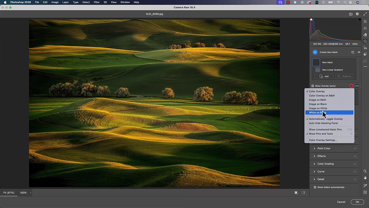
Task: Toggle Effects panel visibility eye
Action: 355,156
